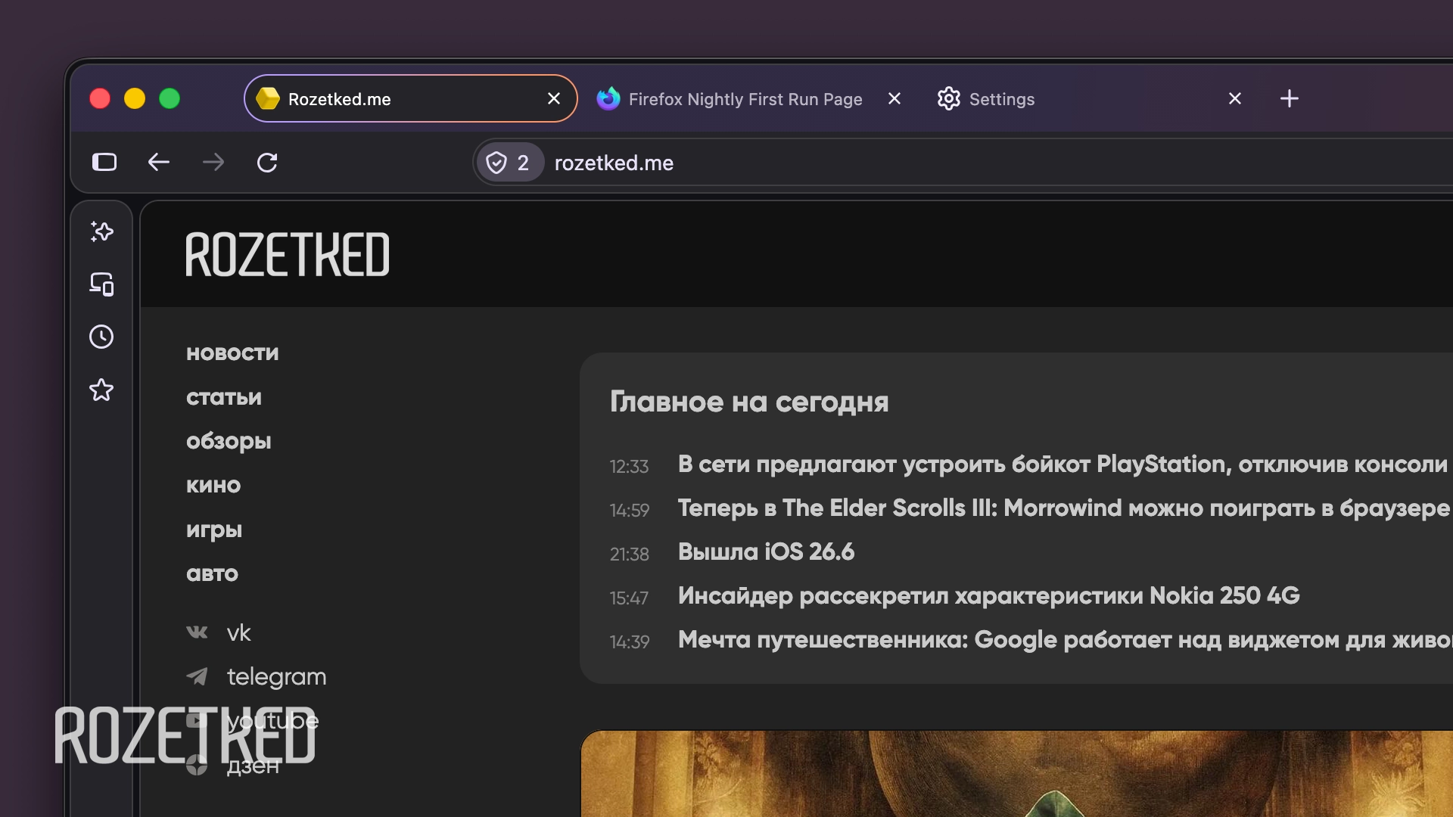Close the Settings tab
Viewport: 1453px width, 817px height.
[1235, 98]
